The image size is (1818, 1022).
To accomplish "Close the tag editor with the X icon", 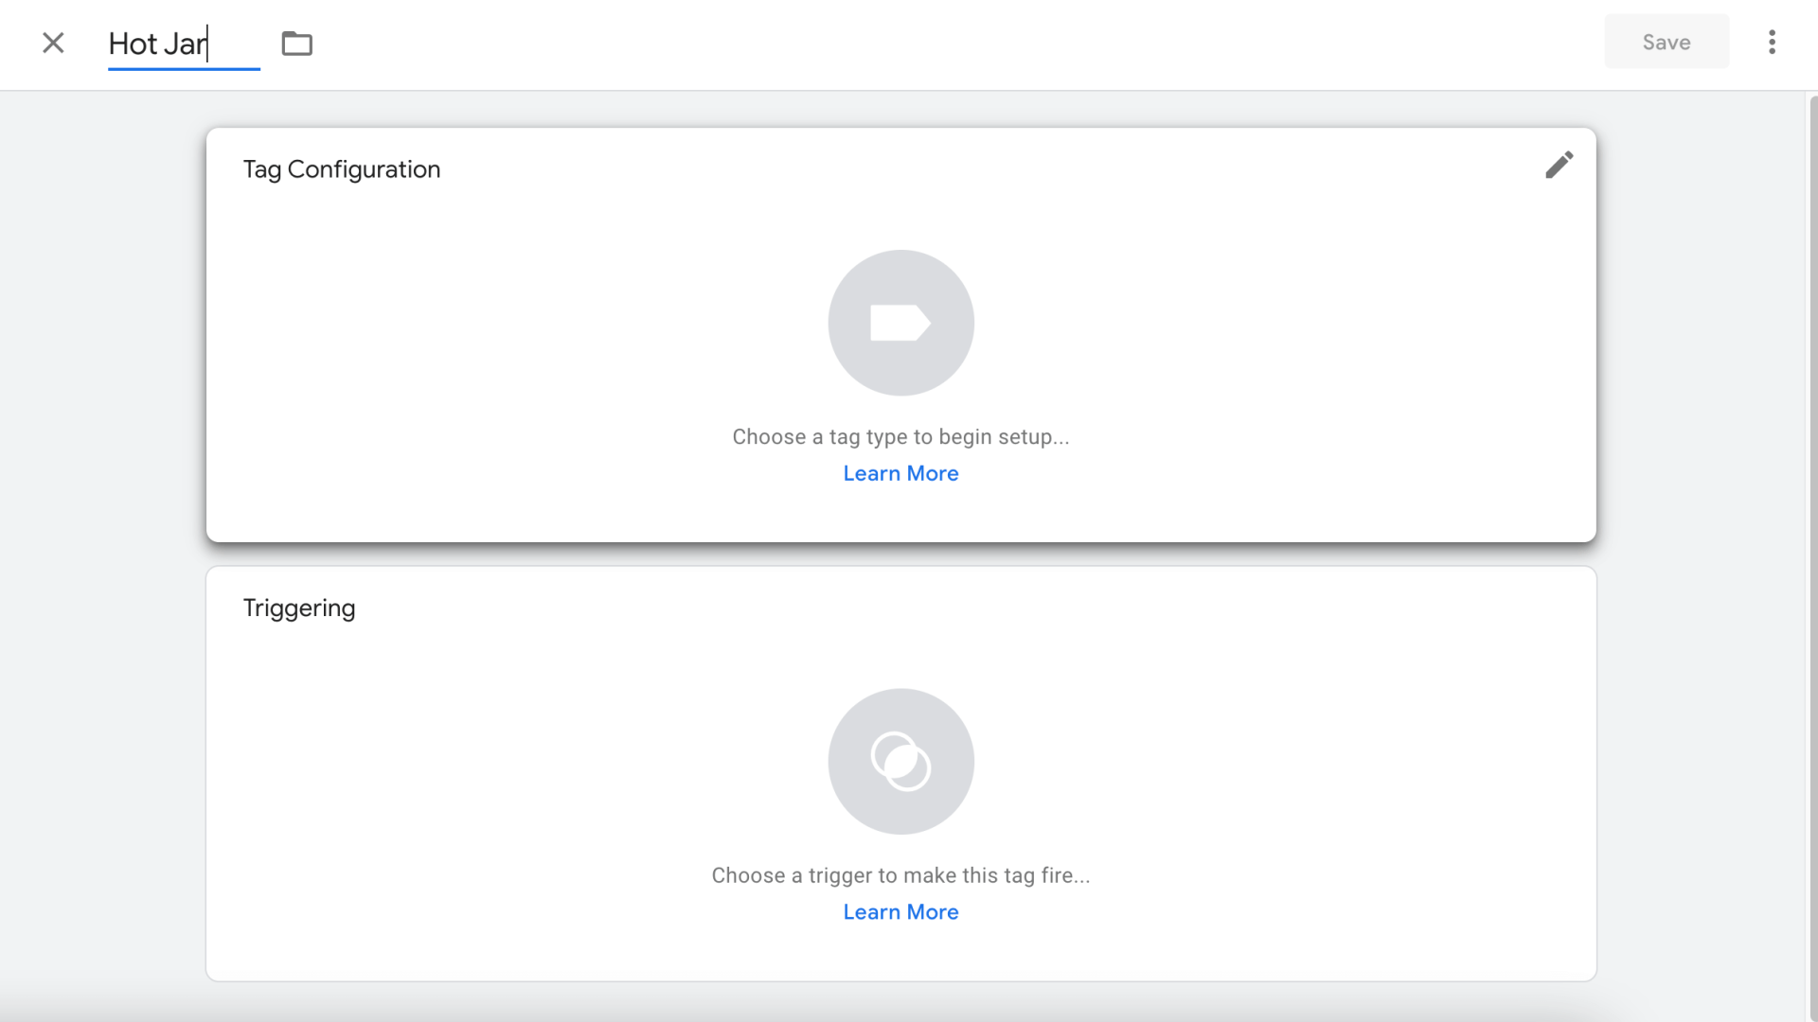I will coord(53,43).
